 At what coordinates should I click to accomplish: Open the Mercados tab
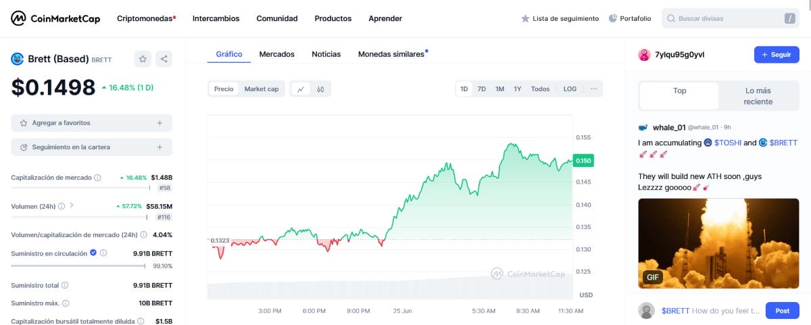tap(276, 54)
